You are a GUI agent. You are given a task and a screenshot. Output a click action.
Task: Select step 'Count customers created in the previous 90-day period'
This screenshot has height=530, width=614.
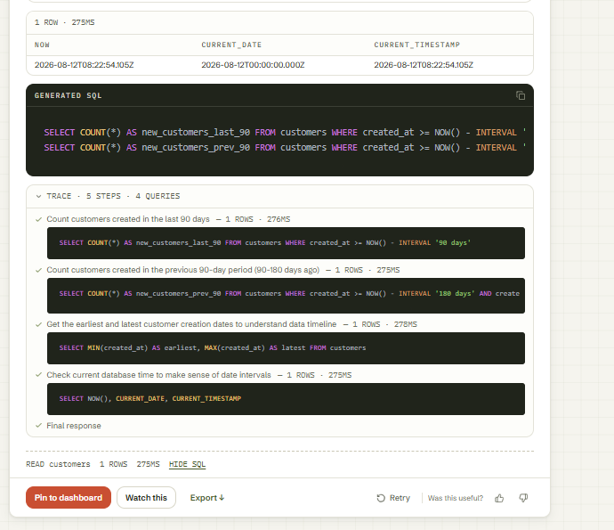pyautogui.click(x=183, y=270)
